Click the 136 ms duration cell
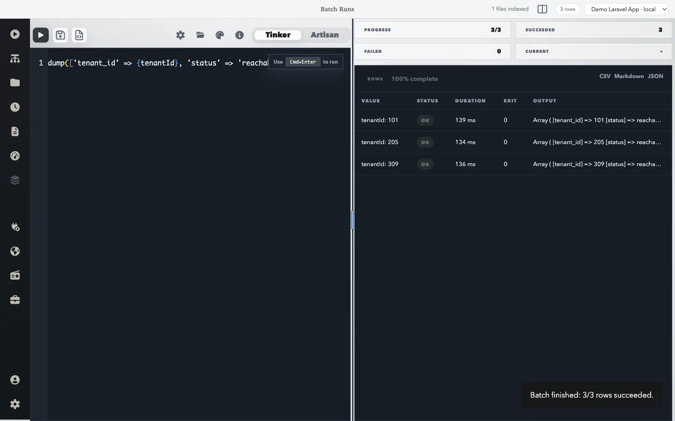This screenshot has width=675, height=421. tap(465, 164)
